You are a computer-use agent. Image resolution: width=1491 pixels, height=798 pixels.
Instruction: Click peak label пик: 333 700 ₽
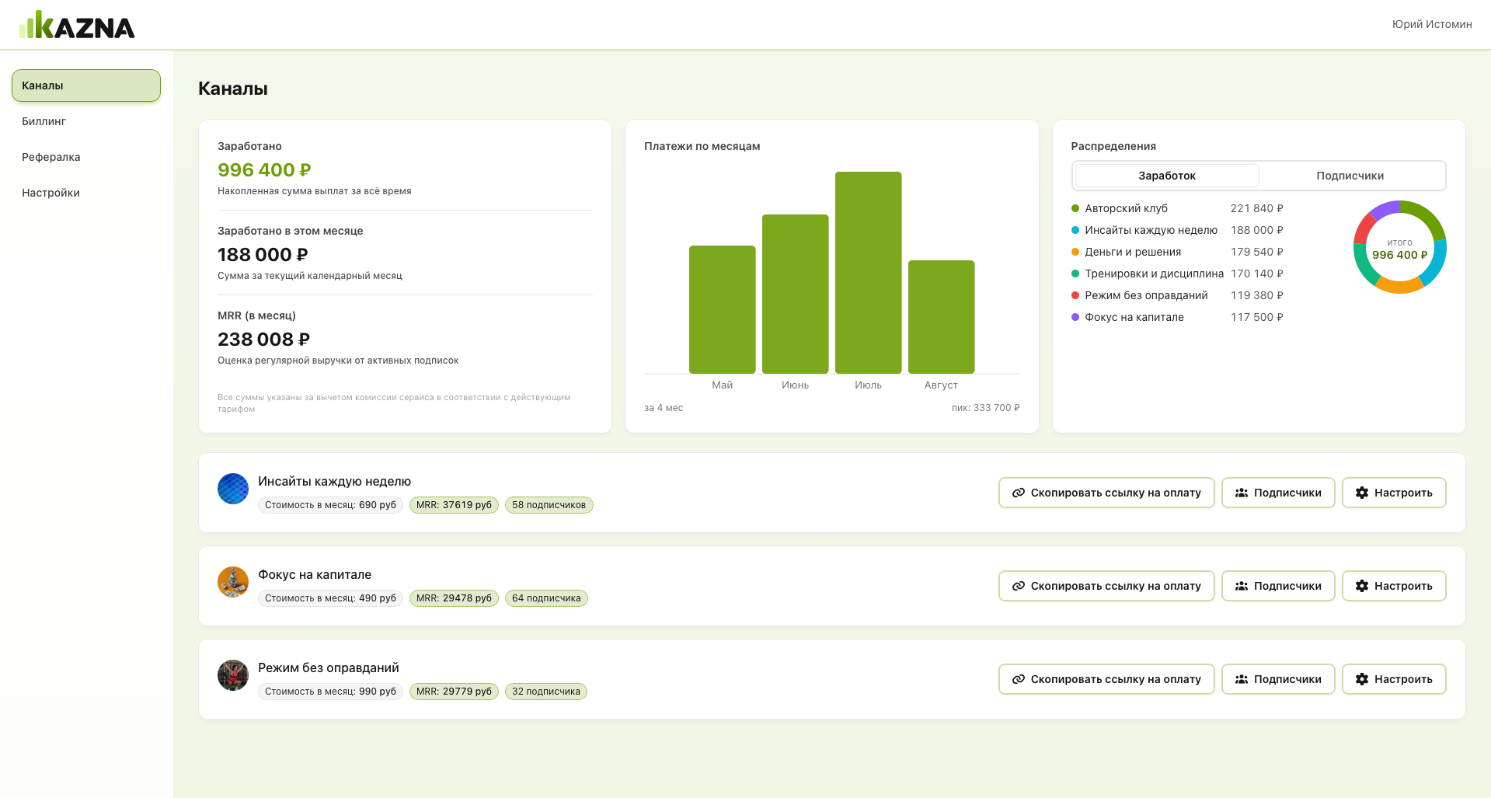986,408
